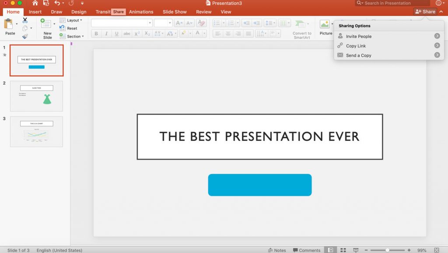Toggle Subscript formatting
This screenshot has width=448, height=253.
[x=147, y=33]
